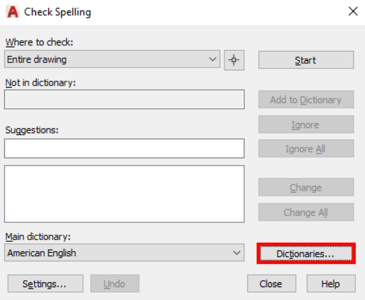Click Add to Dictionary button
This screenshot has width=365, height=300.
(x=306, y=100)
